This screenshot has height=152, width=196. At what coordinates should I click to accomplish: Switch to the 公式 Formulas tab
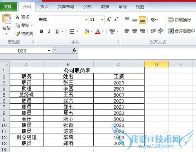87,7
